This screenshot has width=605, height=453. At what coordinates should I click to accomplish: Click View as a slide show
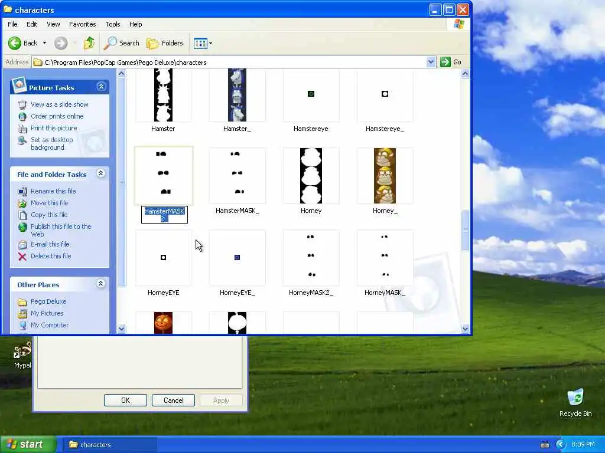pos(60,104)
